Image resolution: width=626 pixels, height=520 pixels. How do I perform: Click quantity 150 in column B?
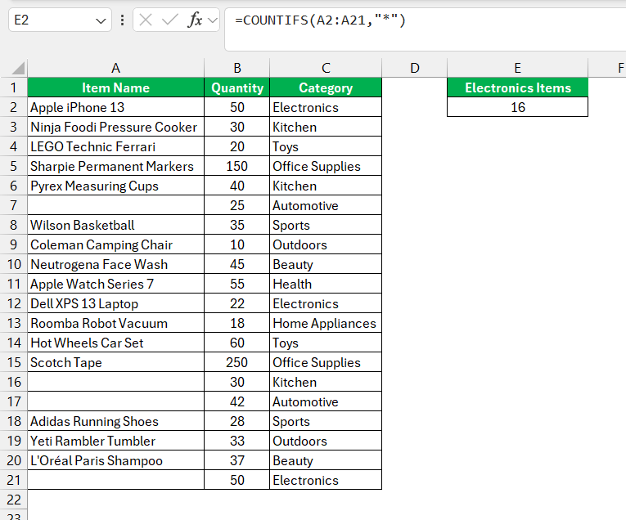[x=237, y=166]
